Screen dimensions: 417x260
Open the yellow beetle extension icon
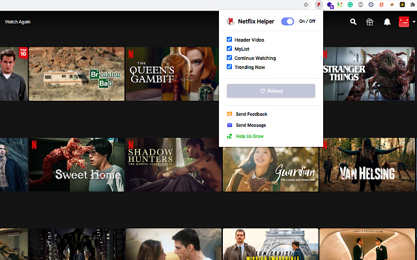point(402,5)
